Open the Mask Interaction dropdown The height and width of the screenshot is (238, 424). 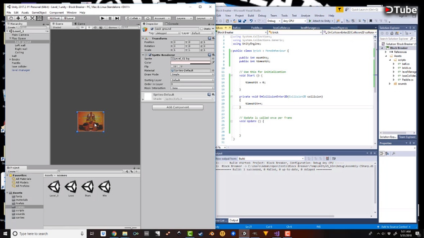(192, 88)
